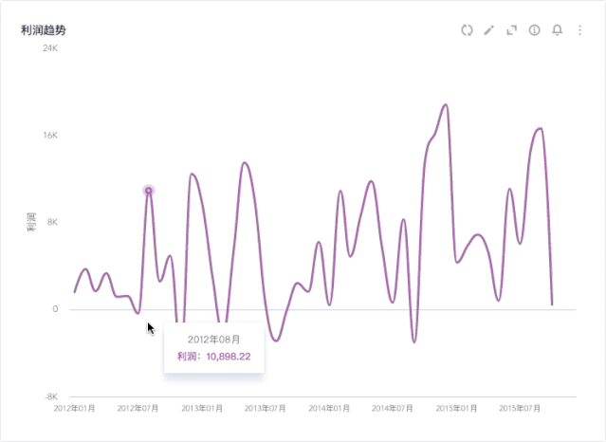The image size is (606, 442).
Task: Click the 2012年01月 x-axis label
Action: (x=75, y=408)
